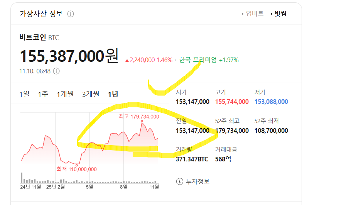
Task: Open the 3개월 chart tab
Action: (91, 94)
